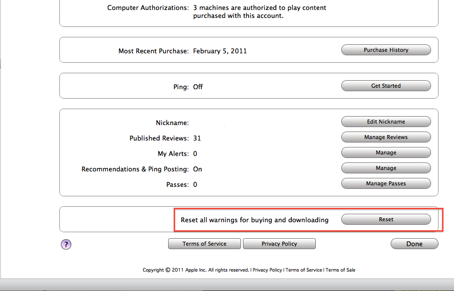Viewport: 454px width, 291px height.
Task: Click the Edit Nickname button
Action: 386,122
